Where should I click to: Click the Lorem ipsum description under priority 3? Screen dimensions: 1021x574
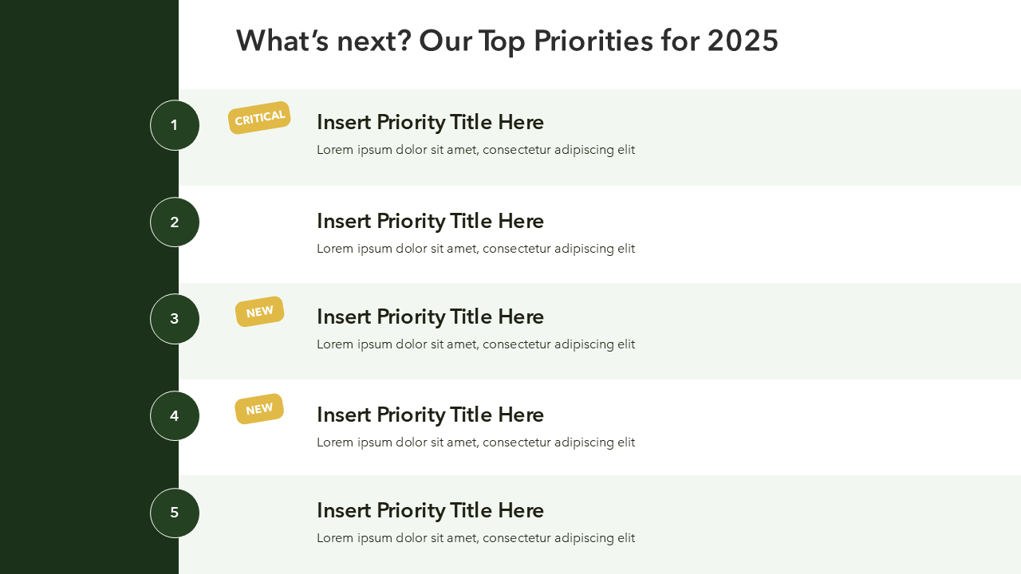point(475,344)
